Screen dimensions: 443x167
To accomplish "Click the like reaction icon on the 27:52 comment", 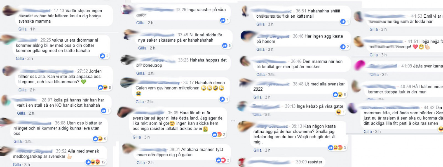I will click(100, 87).
